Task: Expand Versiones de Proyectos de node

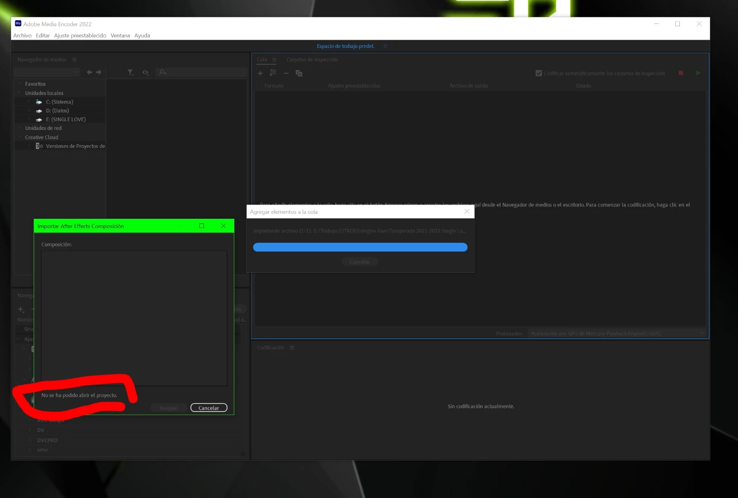Action: pyautogui.click(x=29, y=146)
